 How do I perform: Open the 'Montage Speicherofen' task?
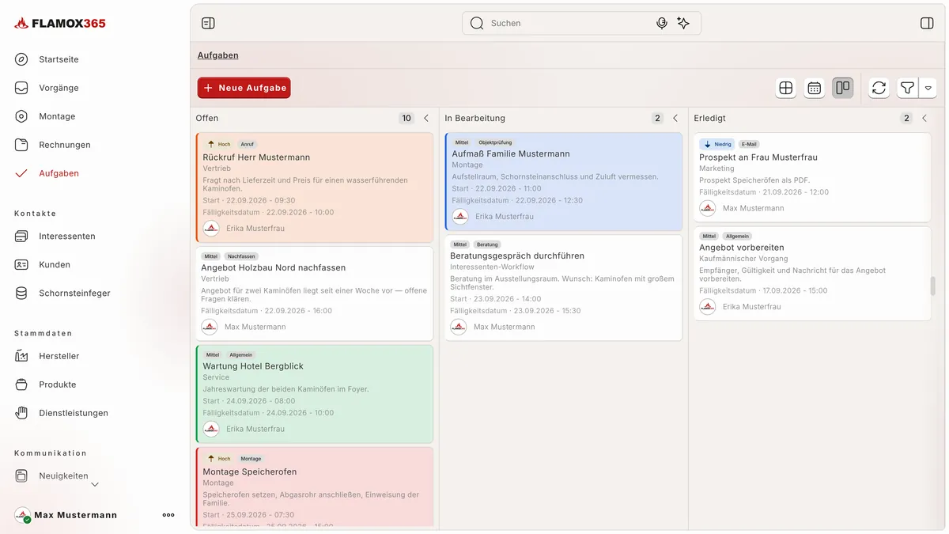(x=315, y=487)
